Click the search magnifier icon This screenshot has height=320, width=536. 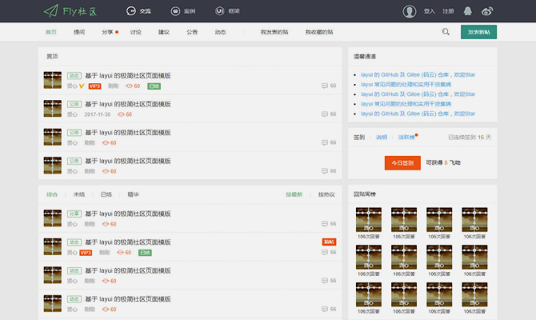tap(446, 32)
